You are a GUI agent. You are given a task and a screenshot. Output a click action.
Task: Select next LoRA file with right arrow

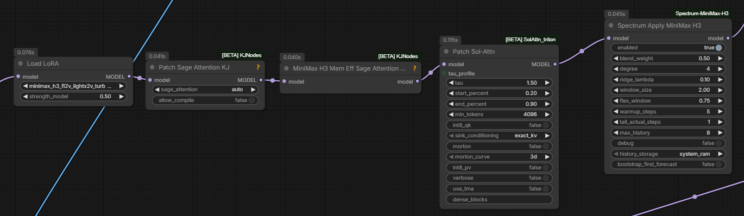coord(122,86)
